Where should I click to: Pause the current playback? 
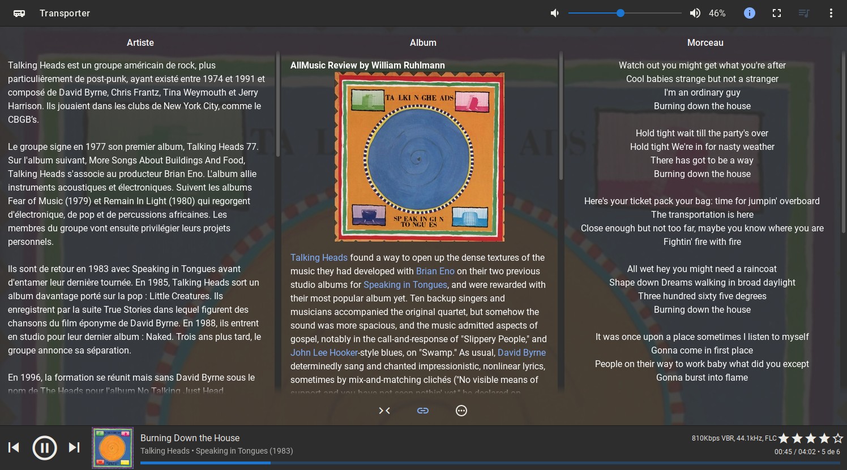coord(44,447)
